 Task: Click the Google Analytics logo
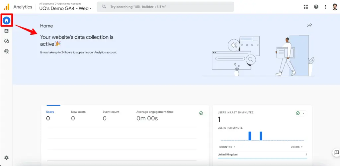coord(7,7)
